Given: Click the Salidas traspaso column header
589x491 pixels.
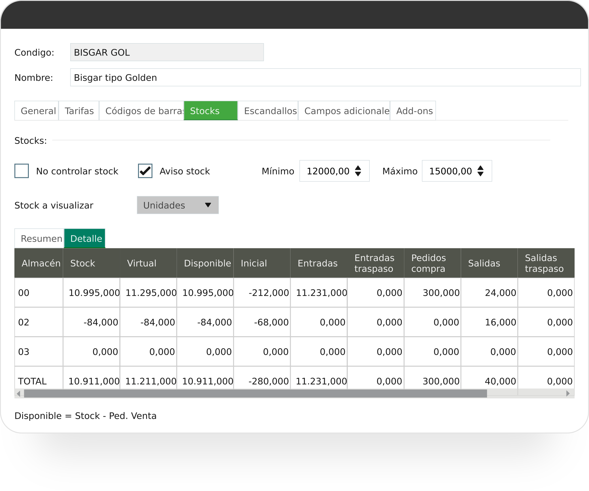Looking at the screenshot, I should coord(546,263).
